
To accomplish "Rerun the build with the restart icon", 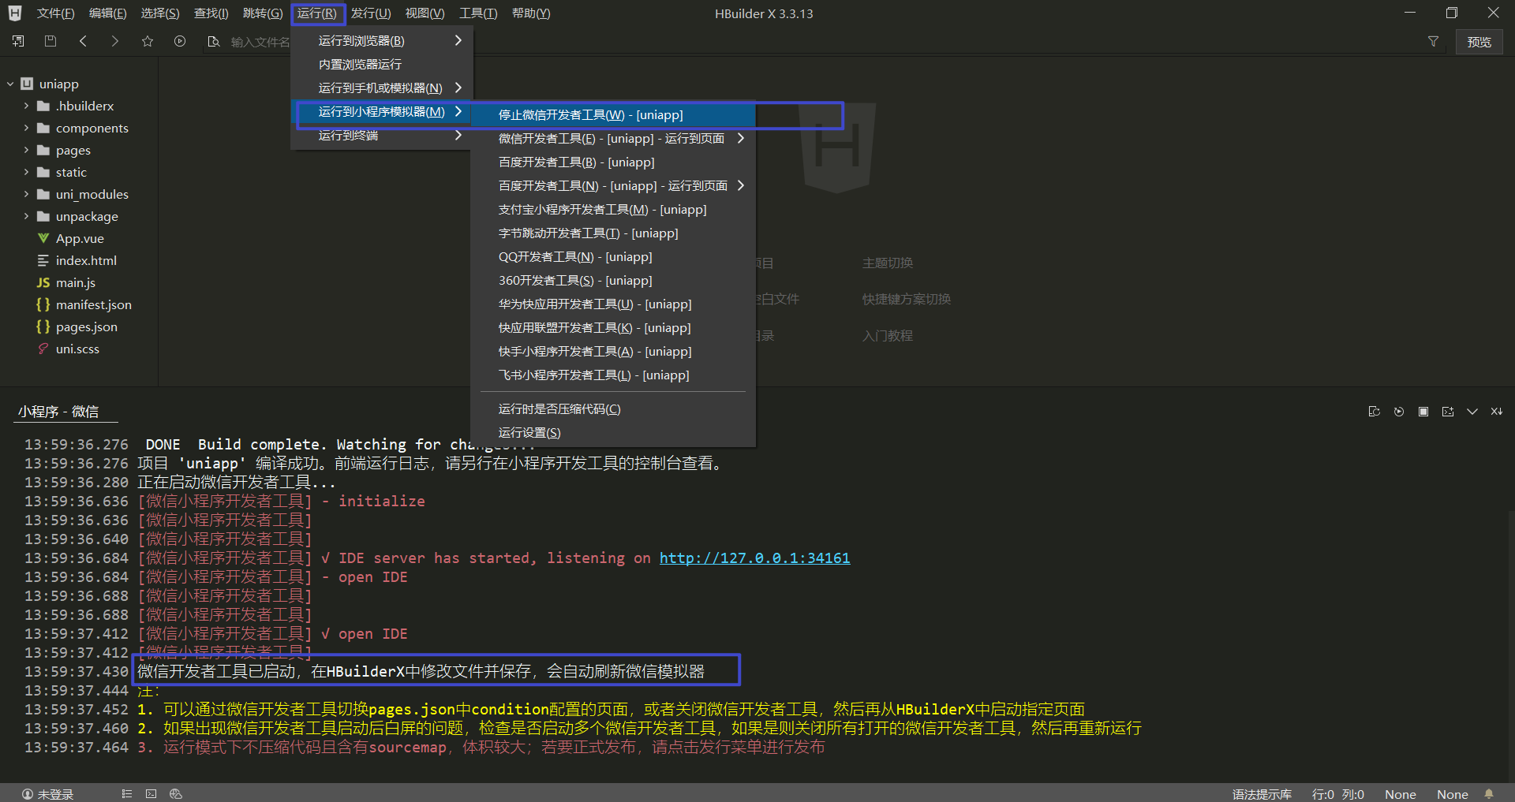I will (x=1399, y=411).
